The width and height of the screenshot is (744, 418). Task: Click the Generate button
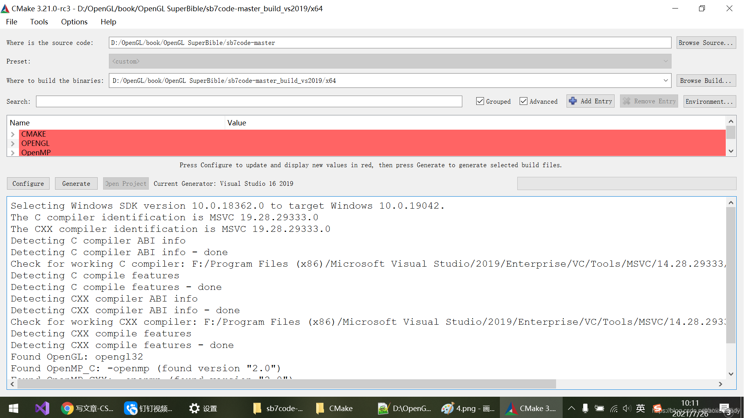tap(76, 183)
